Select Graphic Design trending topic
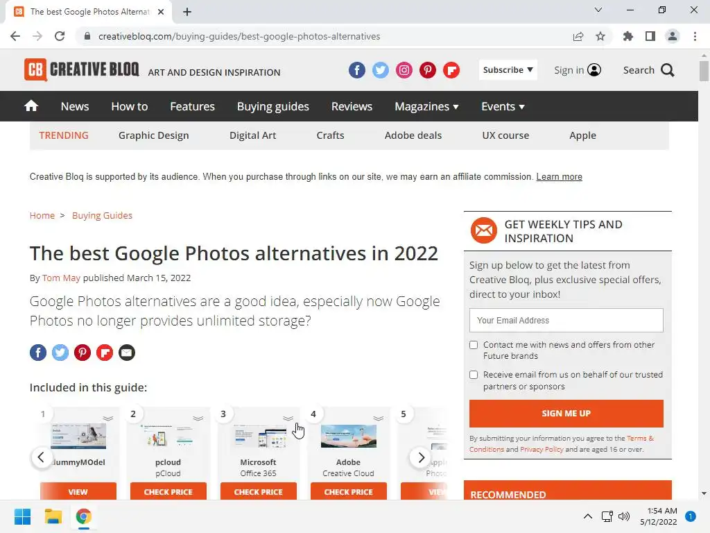 (x=153, y=135)
